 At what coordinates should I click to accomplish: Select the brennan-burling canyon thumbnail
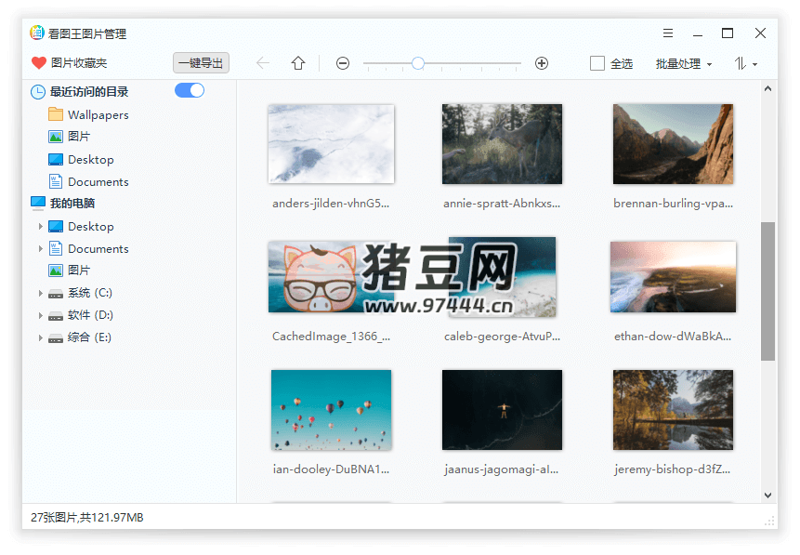(673, 144)
